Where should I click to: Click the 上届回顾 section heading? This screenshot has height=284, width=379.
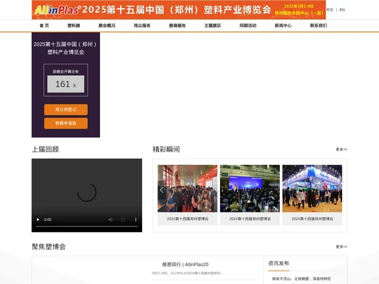(45, 149)
